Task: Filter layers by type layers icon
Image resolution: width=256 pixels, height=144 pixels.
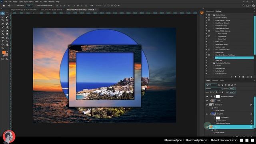Action: (x=226, y=85)
